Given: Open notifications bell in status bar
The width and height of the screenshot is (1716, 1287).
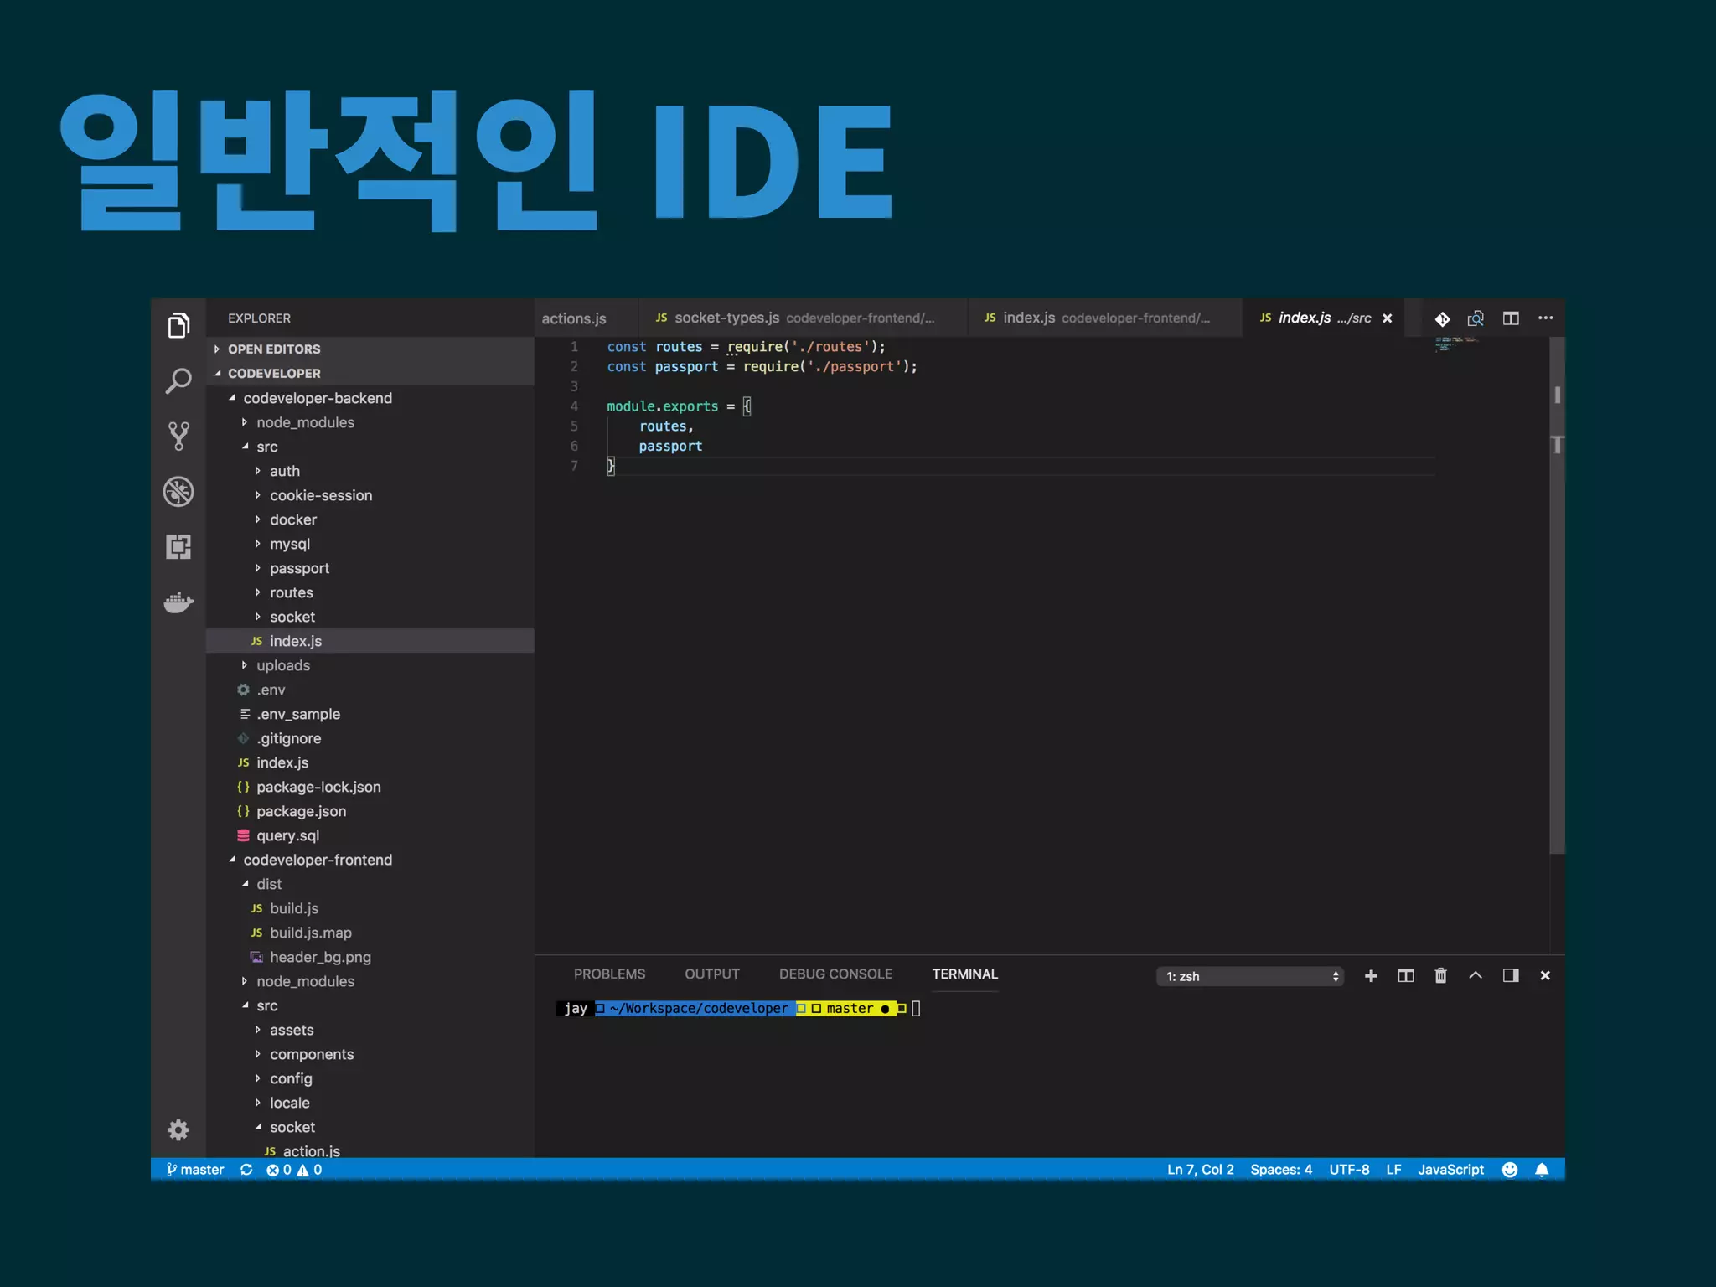Looking at the screenshot, I should (x=1542, y=1170).
